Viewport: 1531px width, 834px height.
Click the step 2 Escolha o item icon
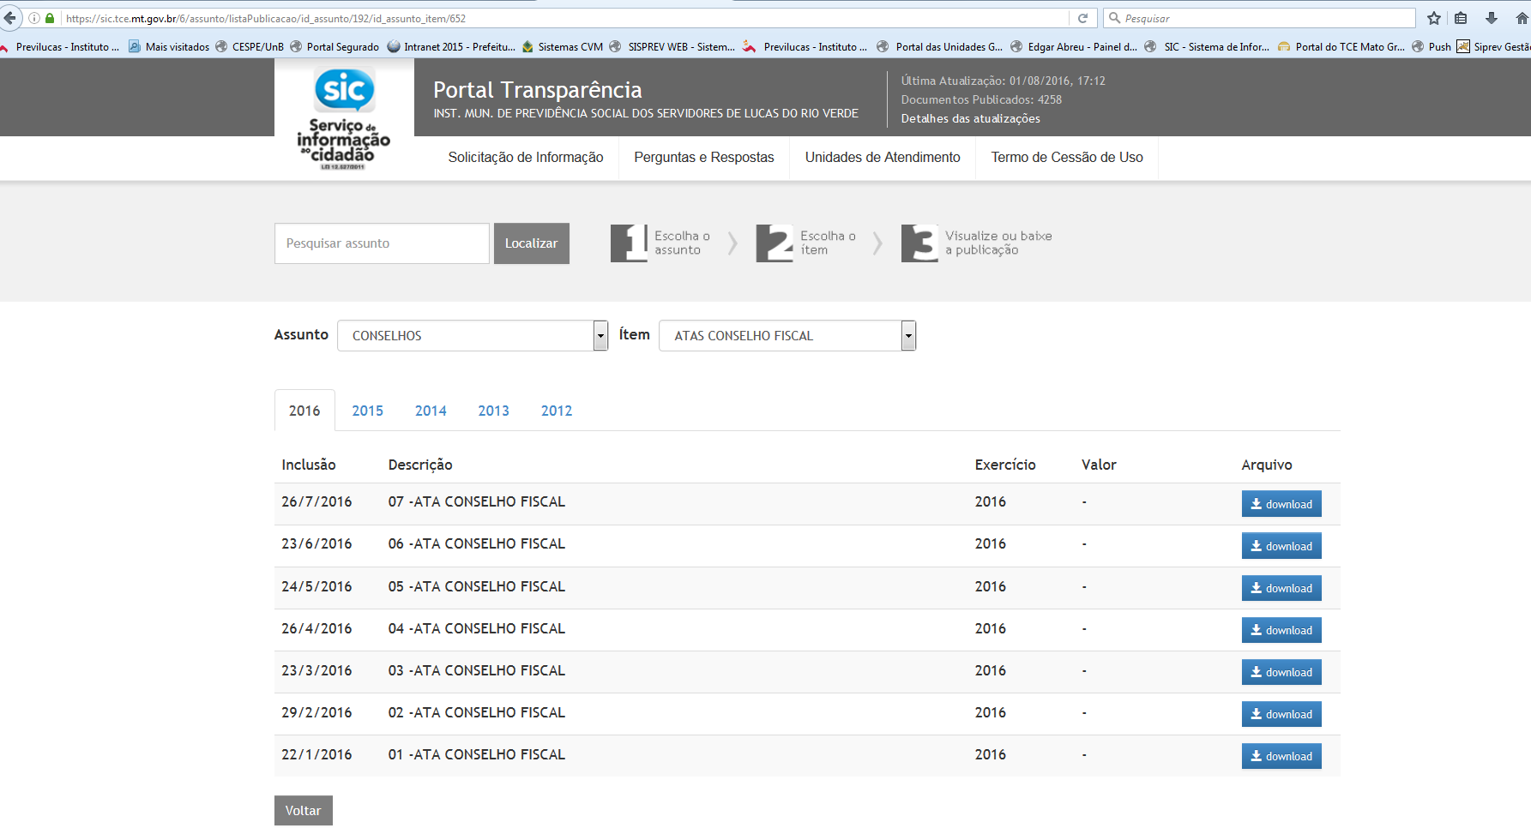775,243
